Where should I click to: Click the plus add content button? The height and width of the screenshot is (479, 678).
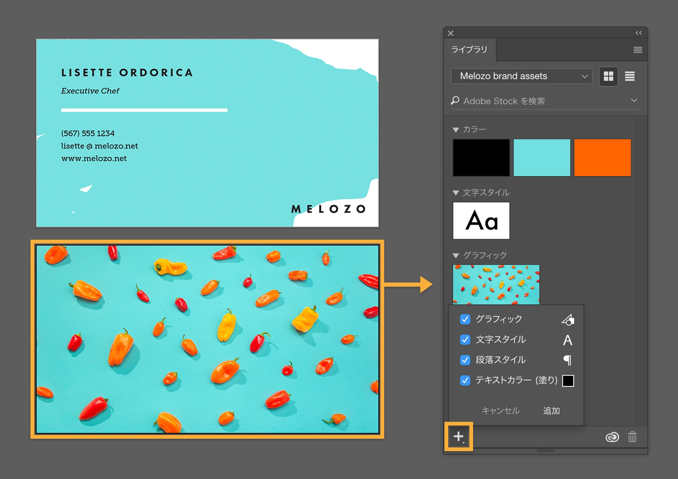(458, 436)
